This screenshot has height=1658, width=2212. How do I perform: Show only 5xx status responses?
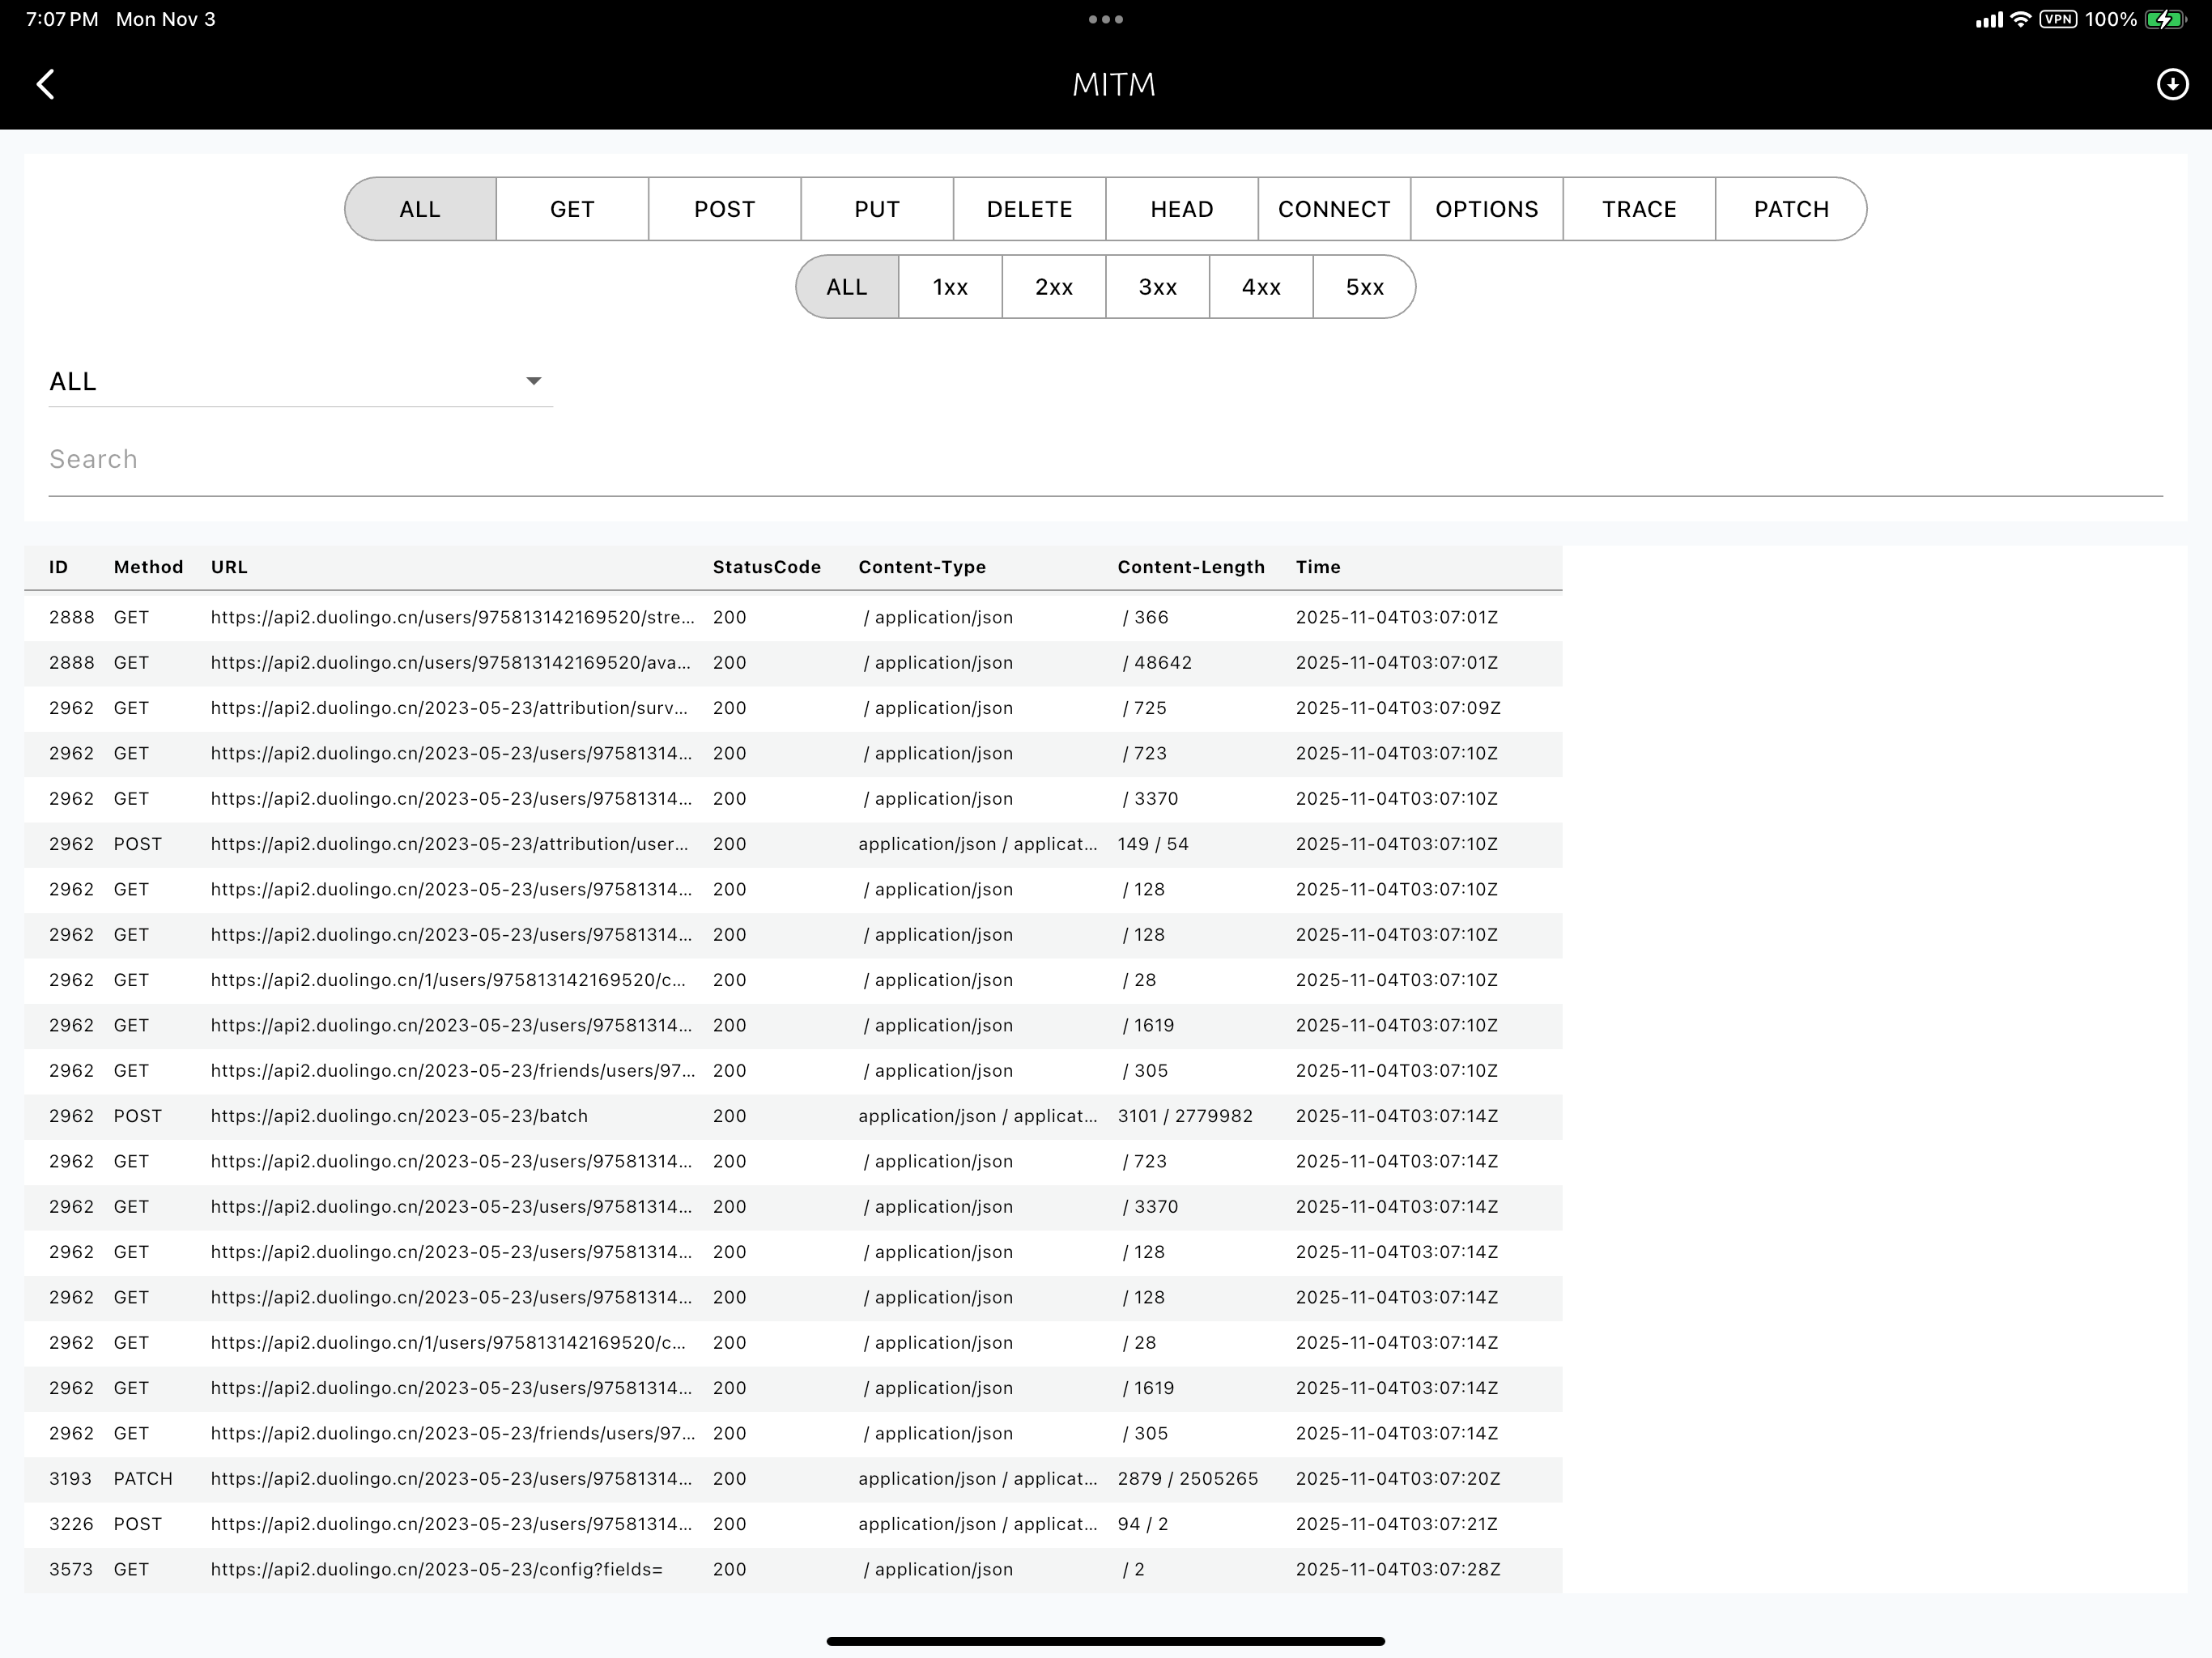point(1363,287)
